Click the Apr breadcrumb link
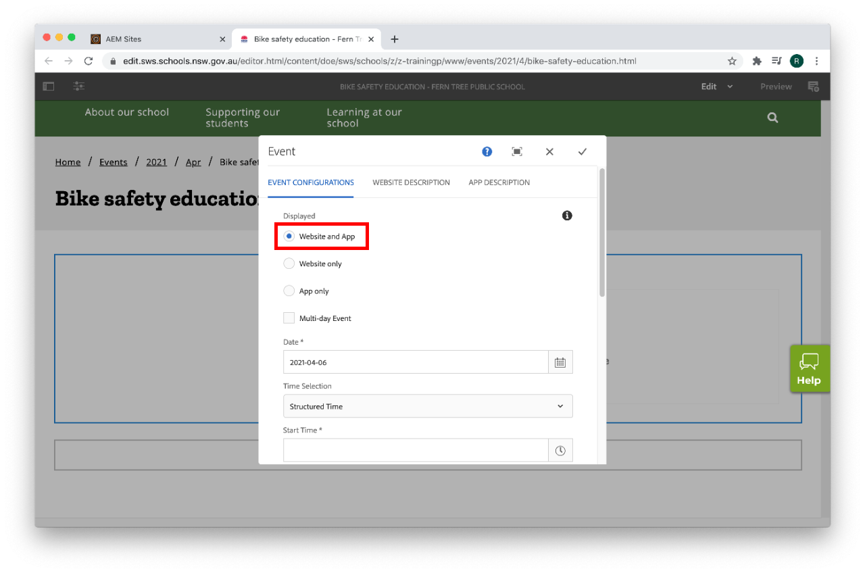Viewport: 865px width, 573px height. point(193,162)
